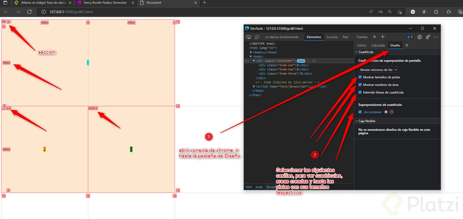
Task: Close the ¡Manos al código! tab
Action: pyautogui.click(x=70, y=3)
